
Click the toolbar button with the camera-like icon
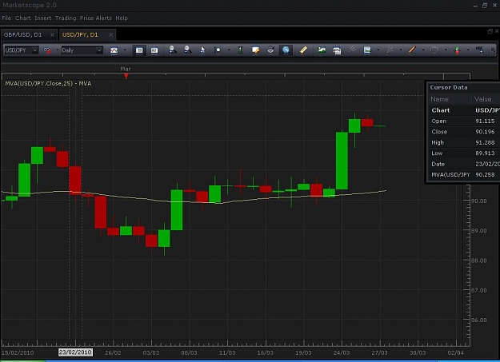point(139,50)
